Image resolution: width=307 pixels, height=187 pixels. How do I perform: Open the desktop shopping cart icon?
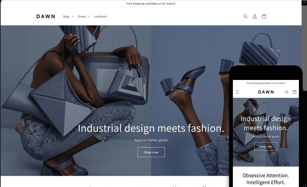coord(264,17)
